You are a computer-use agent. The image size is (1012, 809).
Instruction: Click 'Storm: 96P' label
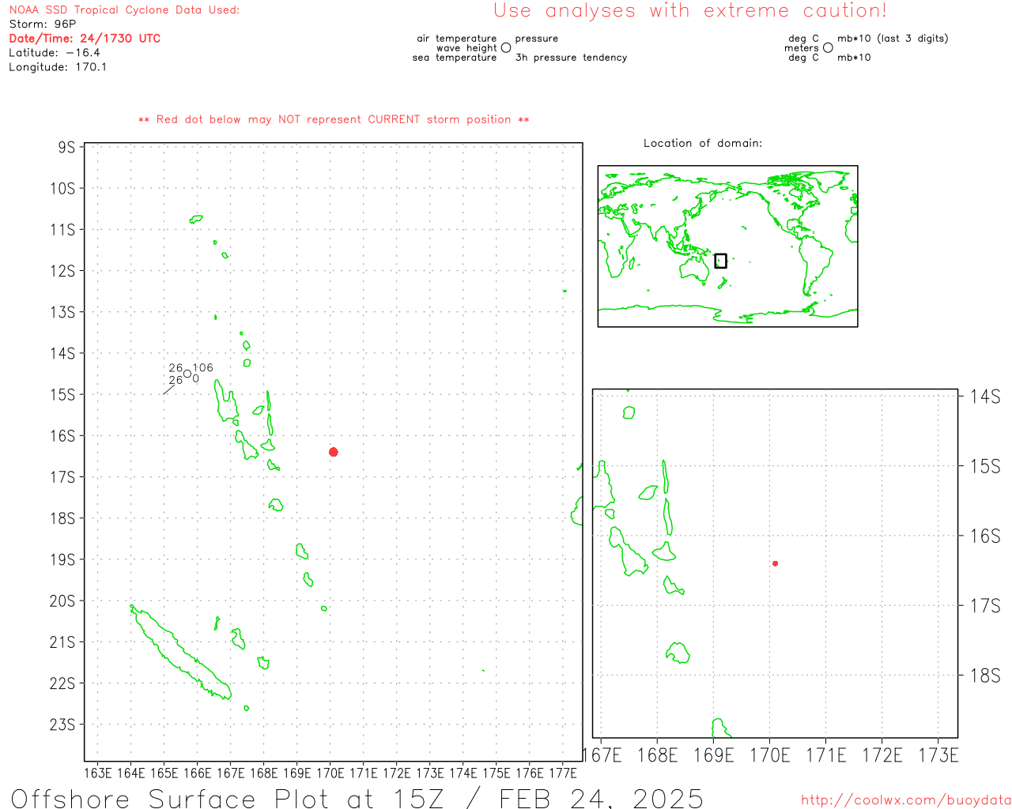pos(43,24)
